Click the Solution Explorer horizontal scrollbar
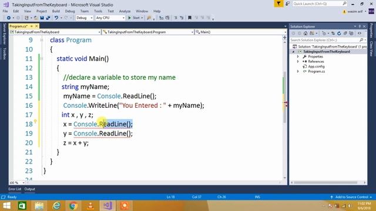376x211 pixels. [325, 182]
